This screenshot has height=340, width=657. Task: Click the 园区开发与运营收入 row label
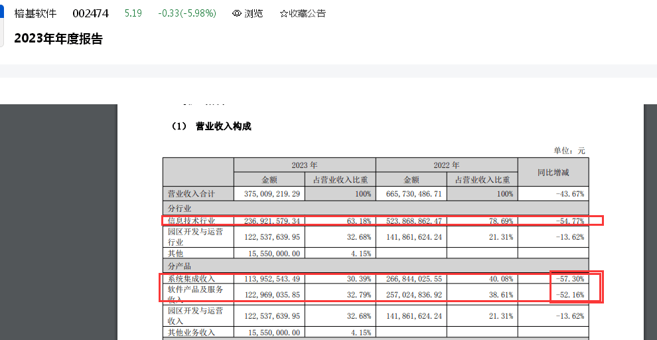click(x=195, y=316)
